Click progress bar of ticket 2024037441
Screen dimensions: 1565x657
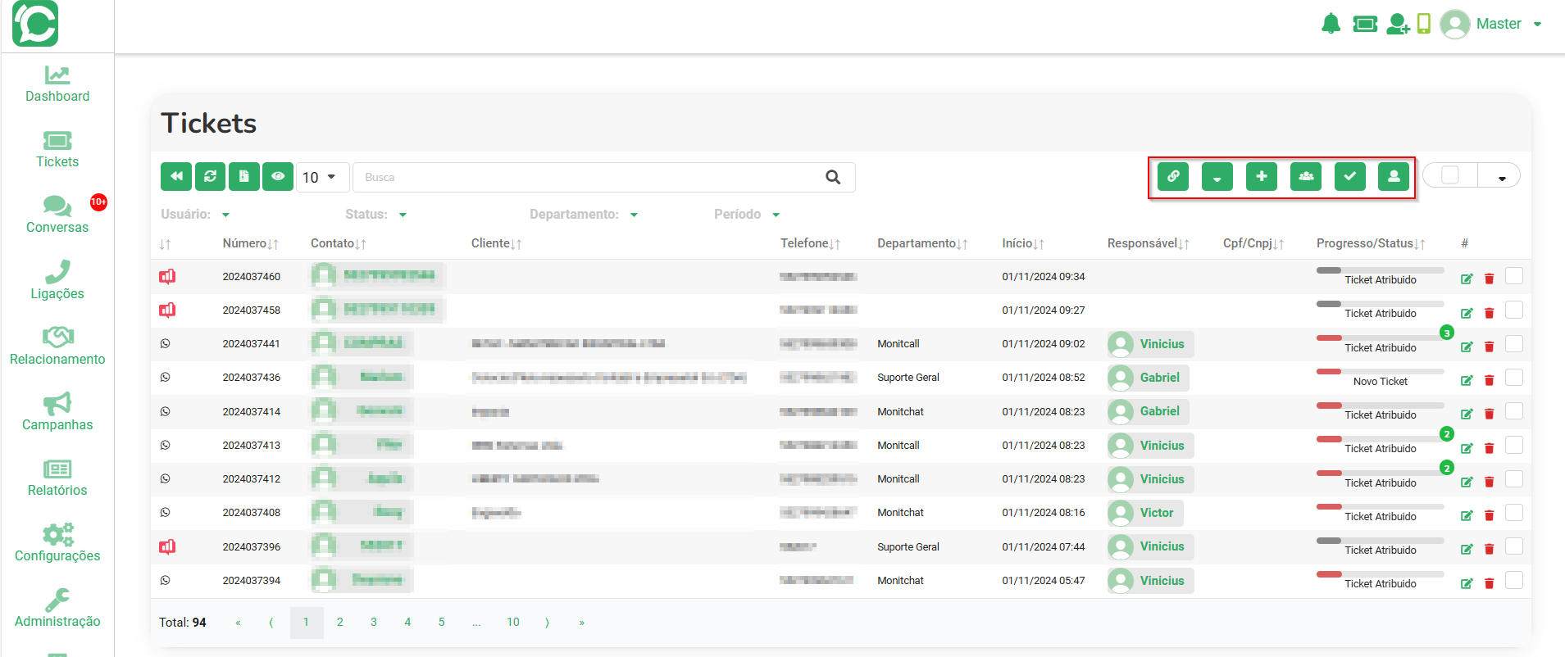click(x=1380, y=338)
